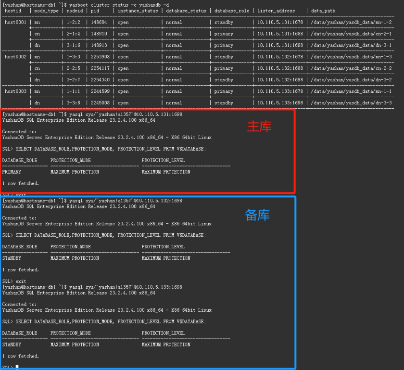Click nodeid 2-1:4
The width and height of the screenshot is (404, 370).
coord(74,34)
